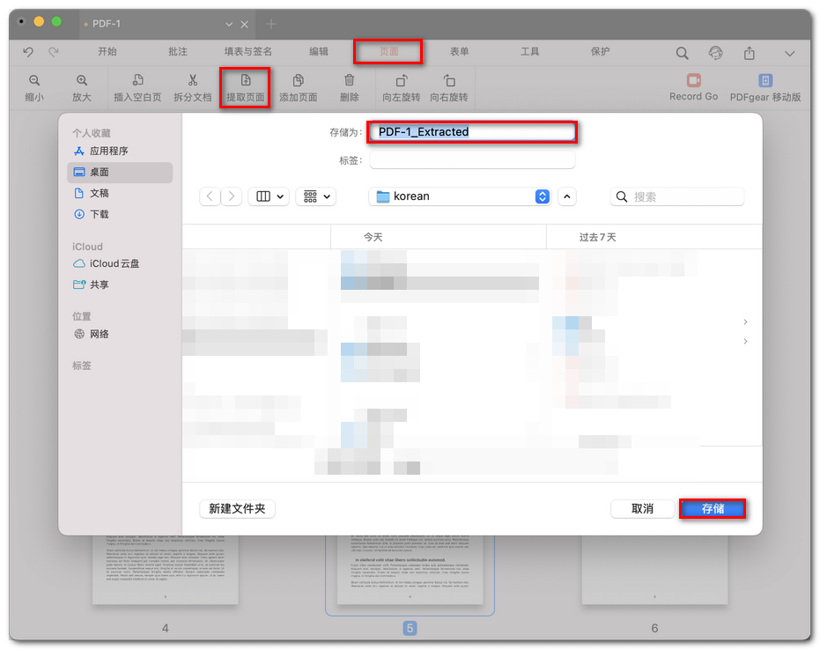Zoom in with the 放大 icon
The width and height of the screenshot is (820, 650).
(82, 86)
